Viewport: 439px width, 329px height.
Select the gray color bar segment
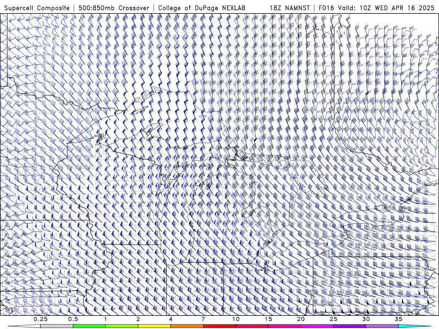point(57,326)
